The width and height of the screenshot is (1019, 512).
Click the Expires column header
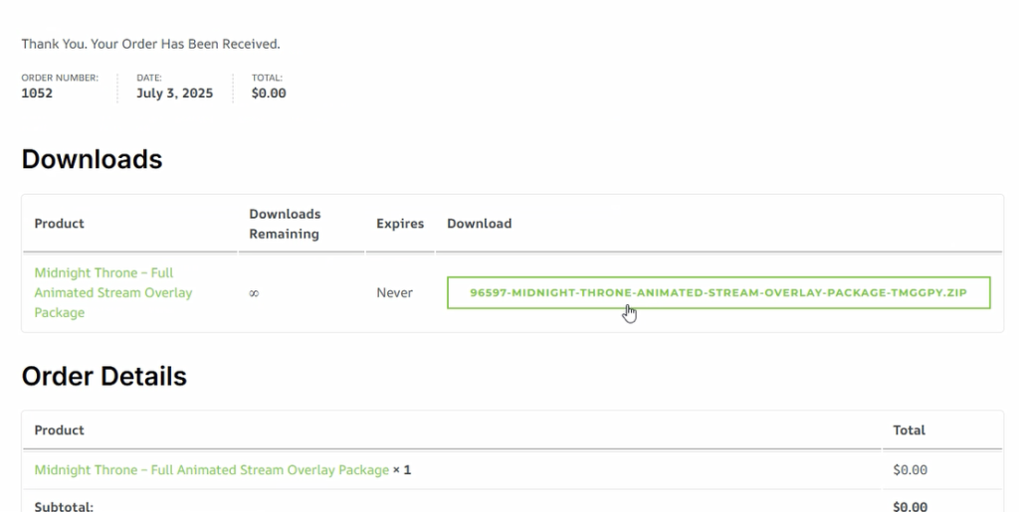click(400, 224)
